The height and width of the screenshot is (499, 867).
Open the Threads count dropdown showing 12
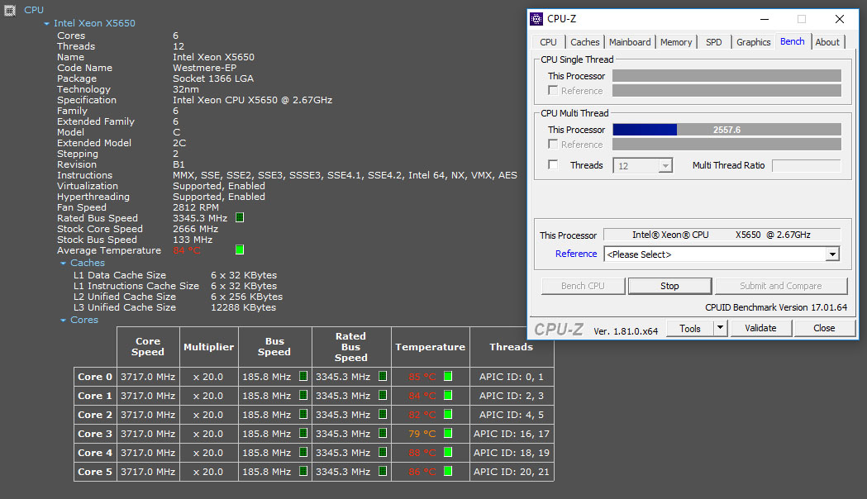coord(665,166)
